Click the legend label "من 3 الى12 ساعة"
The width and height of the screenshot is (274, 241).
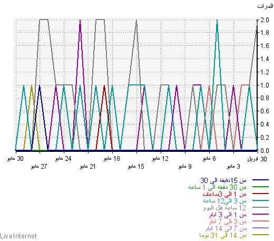tap(225, 201)
